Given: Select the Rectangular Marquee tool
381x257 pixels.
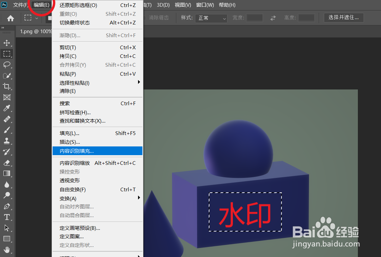Looking at the screenshot, I should [x=7, y=54].
